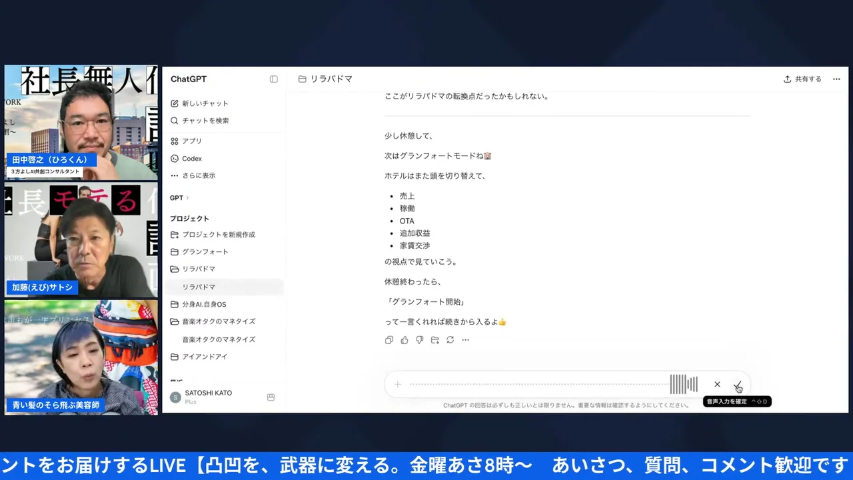Viewport: 853px width, 480px height.
Task: Click the line ホテルはまた頭を切り替えて、
Action: point(435,176)
